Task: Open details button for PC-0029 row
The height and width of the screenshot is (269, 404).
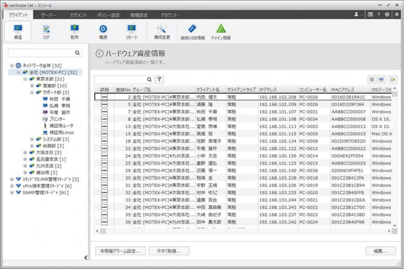Action: 104,105
